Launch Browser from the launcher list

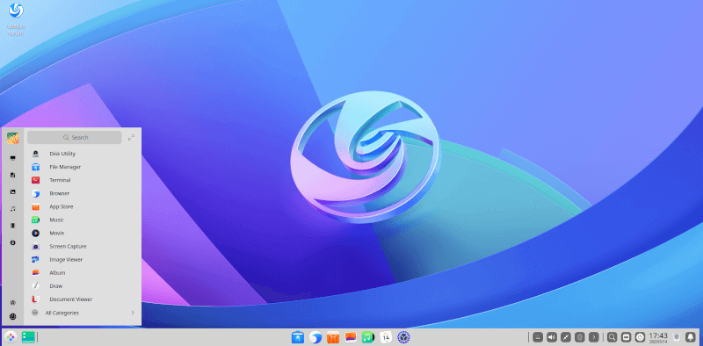pos(83,193)
